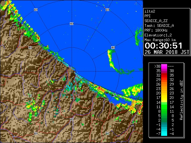Viewport: 191px width, 143px height.
Task: Click the >38 legend label
Action: (x=157, y=66)
